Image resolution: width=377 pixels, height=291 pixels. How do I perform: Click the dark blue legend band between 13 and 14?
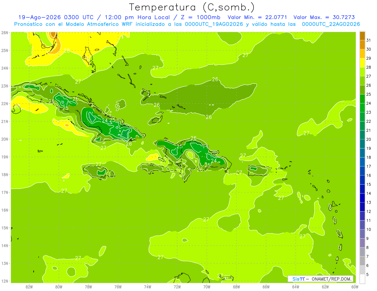click(x=362, y=198)
